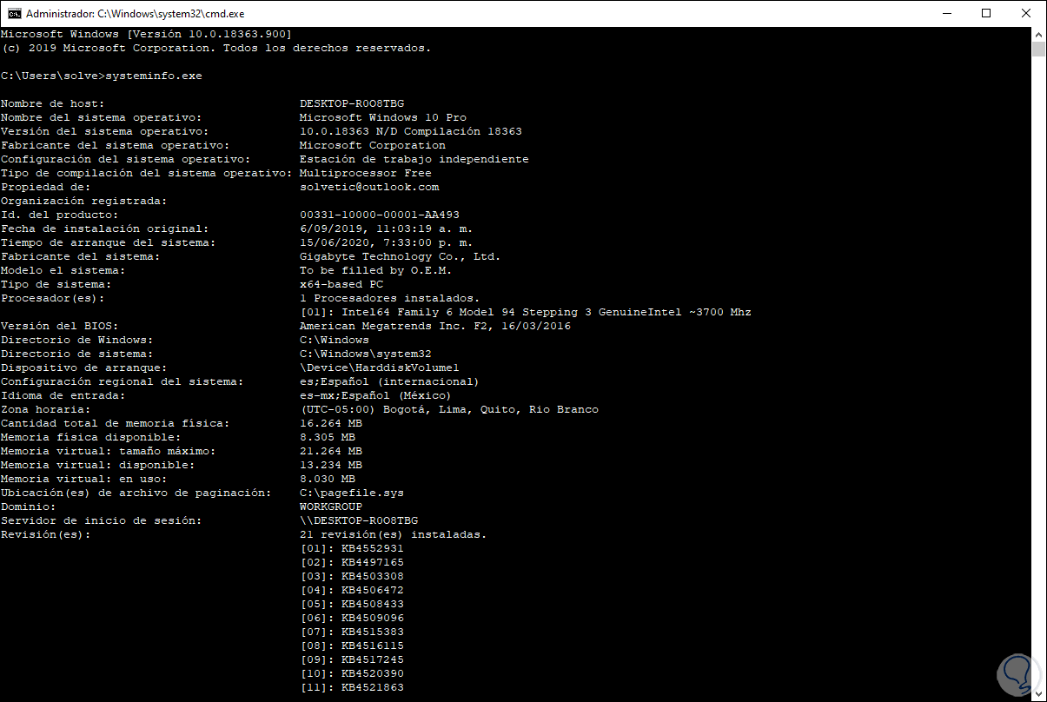Screen dimensions: 1047x702
Task: Click total physical memory 16.264 MB
Action: pyautogui.click(x=331, y=423)
